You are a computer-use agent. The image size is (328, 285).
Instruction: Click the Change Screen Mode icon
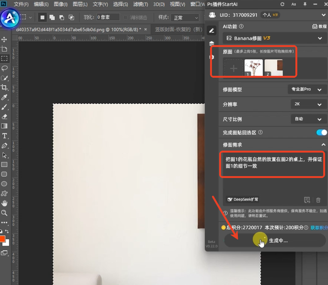(x=4, y=253)
